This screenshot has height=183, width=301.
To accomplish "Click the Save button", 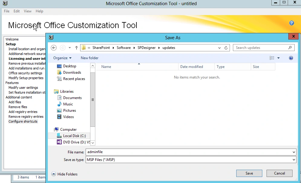I will tap(249, 173).
